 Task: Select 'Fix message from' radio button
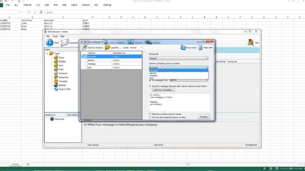pos(150,80)
